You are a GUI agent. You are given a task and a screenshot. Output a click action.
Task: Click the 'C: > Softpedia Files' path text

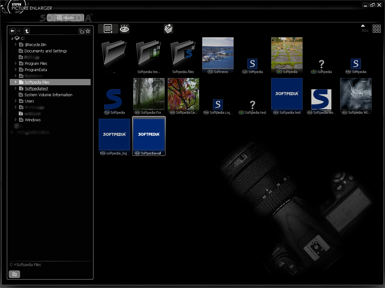pos(25,265)
